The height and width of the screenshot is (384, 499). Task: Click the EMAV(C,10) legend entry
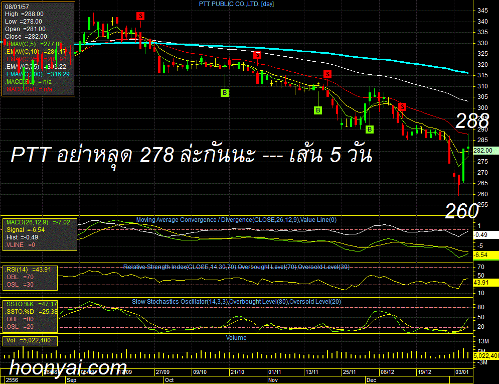[36, 52]
